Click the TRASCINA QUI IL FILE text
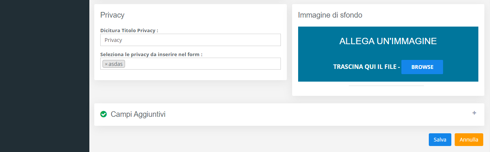The image size is (490, 152). click(366, 67)
